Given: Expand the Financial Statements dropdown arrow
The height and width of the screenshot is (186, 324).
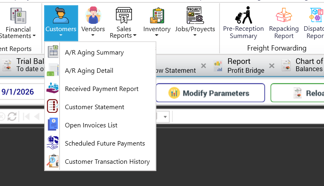Looking at the screenshot, I should point(34,36).
